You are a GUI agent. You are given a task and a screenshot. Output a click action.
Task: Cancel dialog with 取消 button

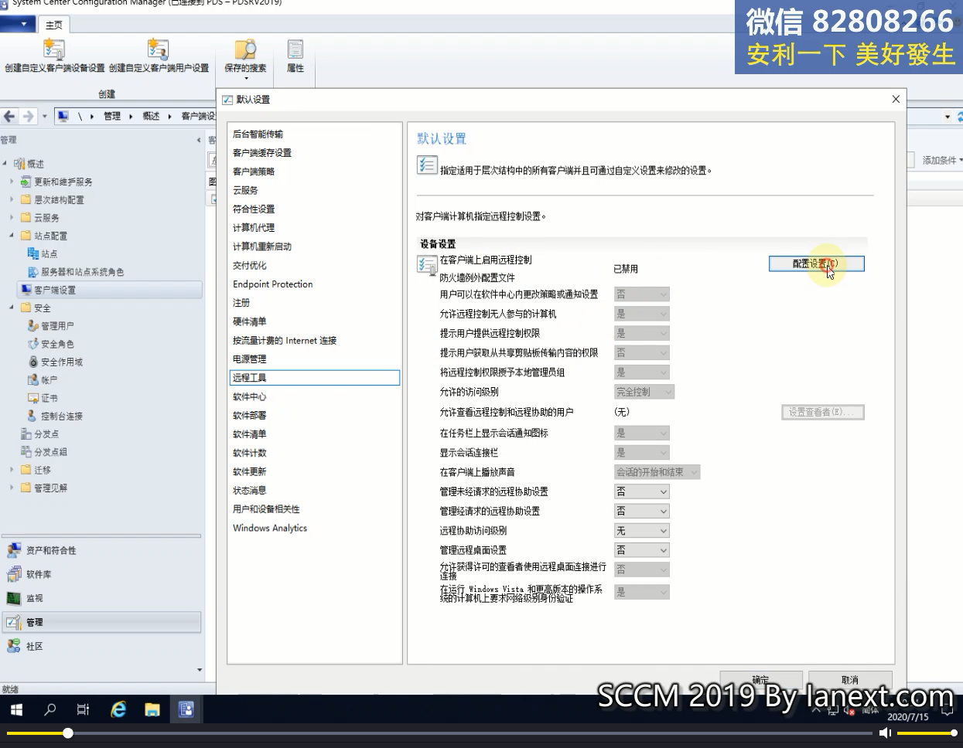(x=851, y=680)
